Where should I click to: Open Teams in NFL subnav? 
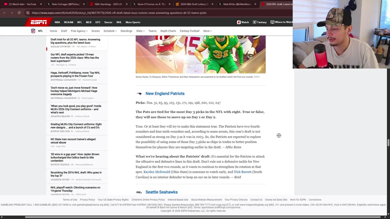[x=152, y=31]
